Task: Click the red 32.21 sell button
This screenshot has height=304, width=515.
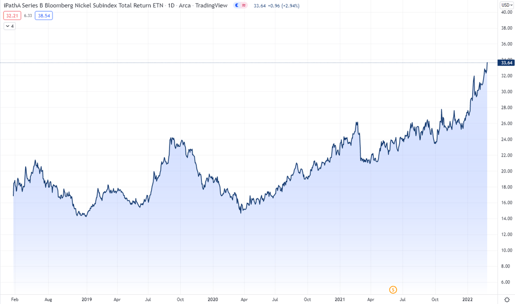Action: coord(12,16)
